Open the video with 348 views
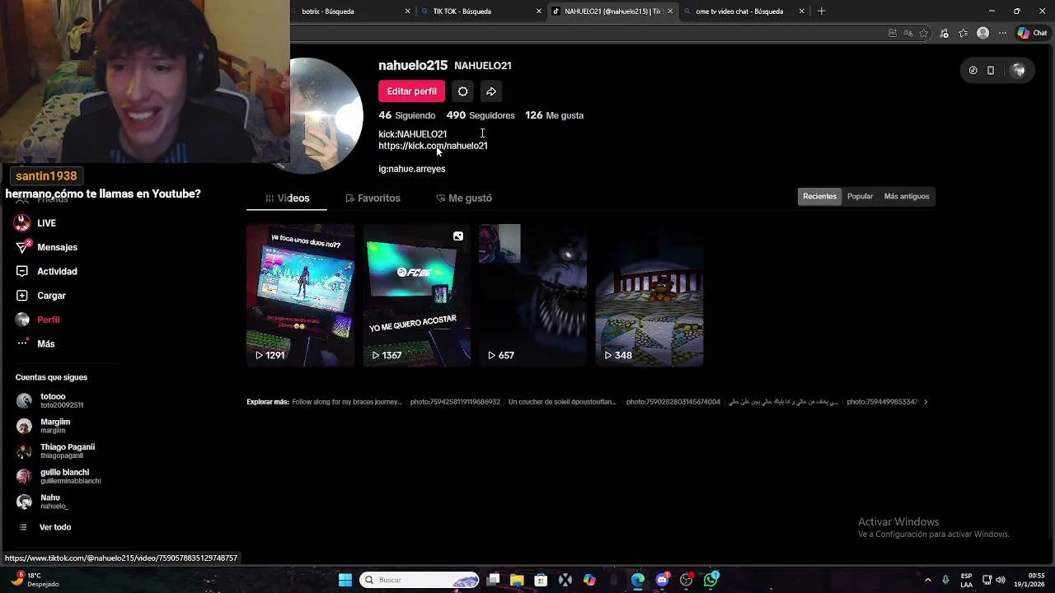The width and height of the screenshot is (1055, 593). [x=649, y=295]
